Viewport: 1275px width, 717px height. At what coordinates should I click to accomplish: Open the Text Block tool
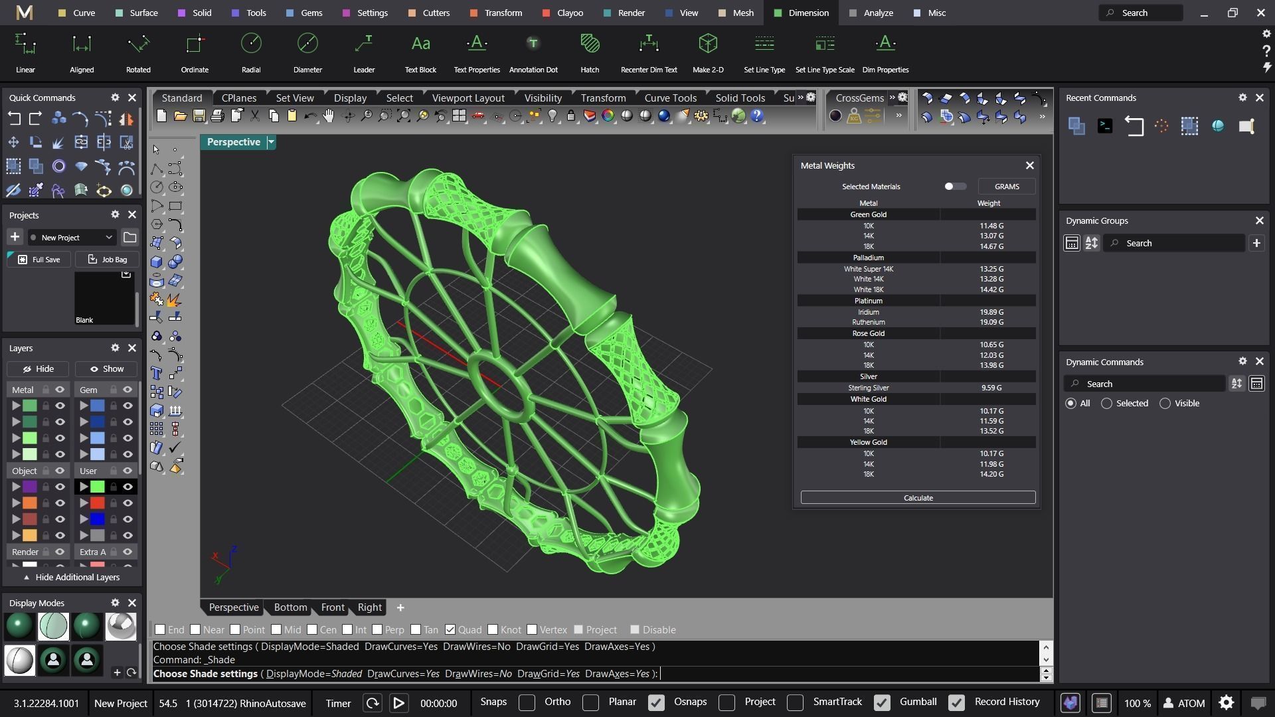(420, 52)
